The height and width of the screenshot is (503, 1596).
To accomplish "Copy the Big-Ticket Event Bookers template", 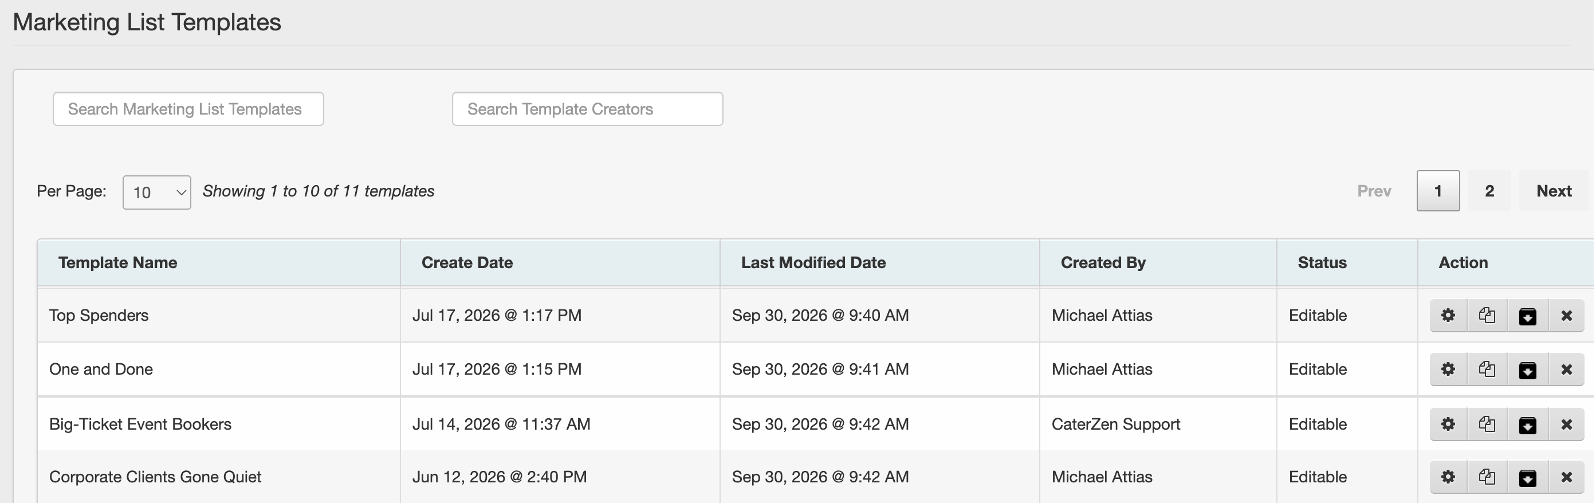I will coord(1487,425).
